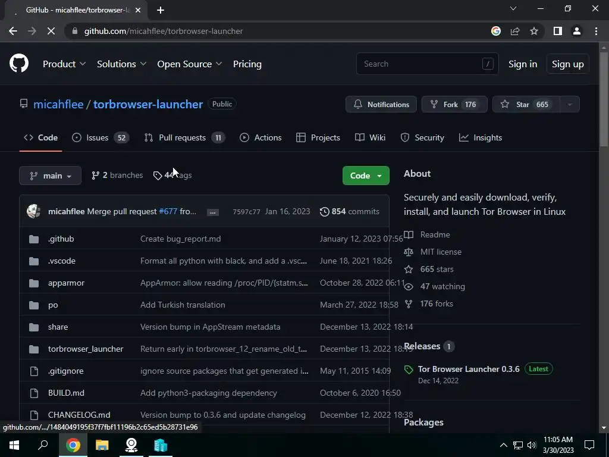View the 44 tags
609x457 pixels.
click(172, 176)
